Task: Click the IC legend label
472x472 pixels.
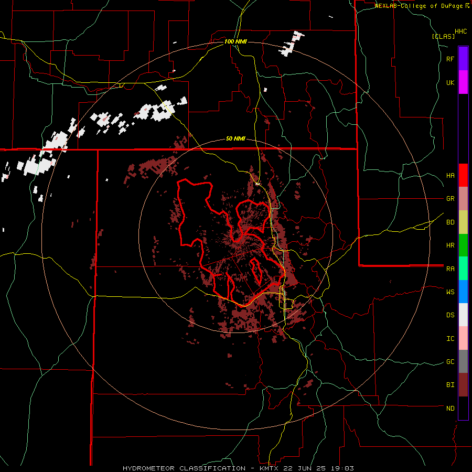Action: click(450, 339)
